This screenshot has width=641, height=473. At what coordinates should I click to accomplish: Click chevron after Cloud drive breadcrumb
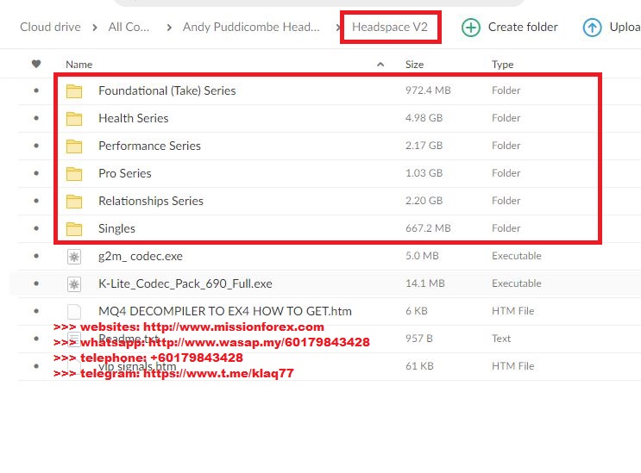pyautogui.click(x=95, y=28)
